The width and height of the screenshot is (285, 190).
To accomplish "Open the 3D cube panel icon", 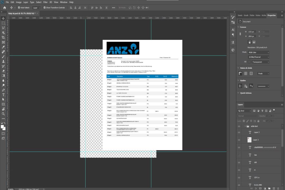I will point(233,50).
